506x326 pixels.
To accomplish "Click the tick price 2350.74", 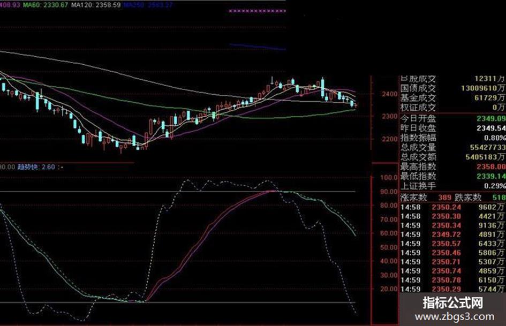I will click(x=447, y=271).
